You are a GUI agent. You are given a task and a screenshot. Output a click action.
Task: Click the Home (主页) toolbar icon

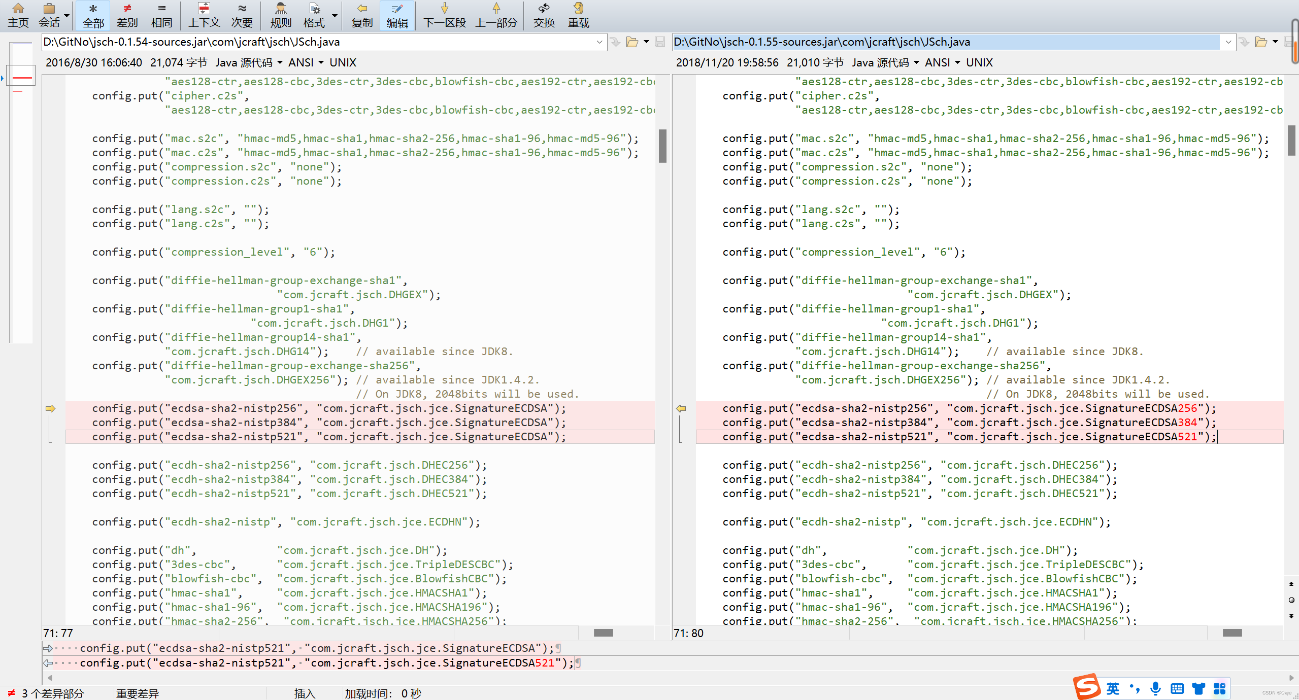tap(18, 15)
